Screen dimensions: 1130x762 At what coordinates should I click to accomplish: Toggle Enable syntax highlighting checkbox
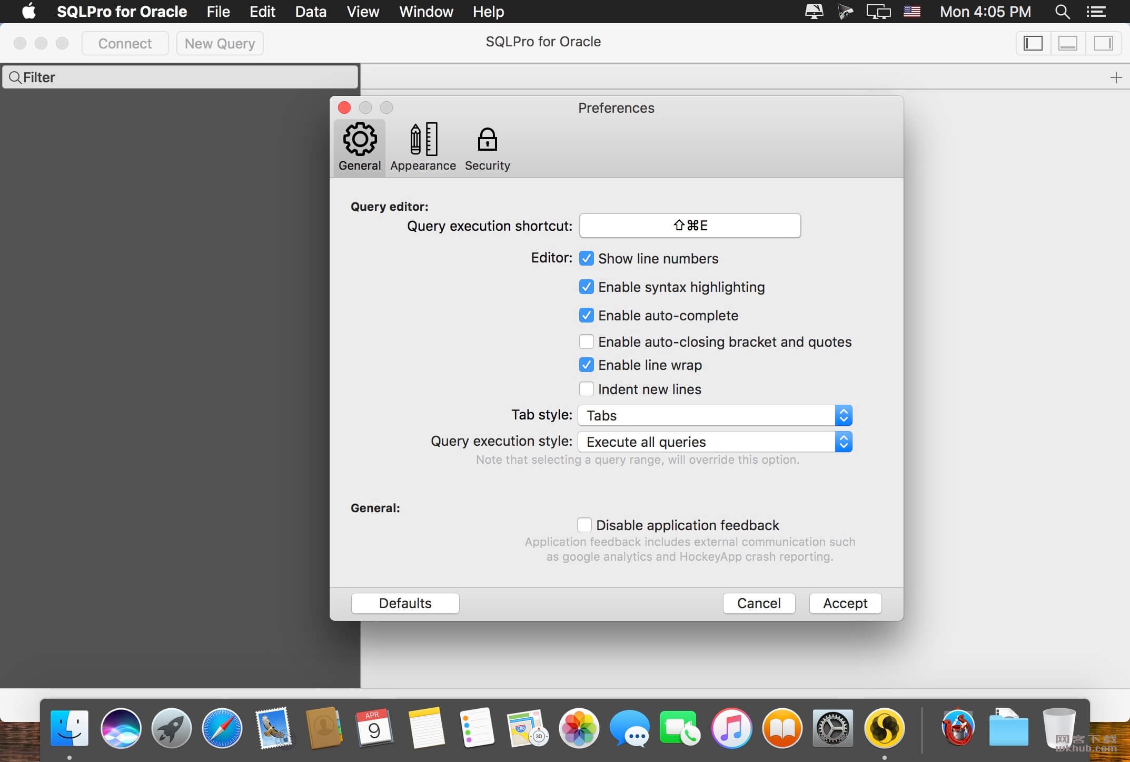pos(586,287)
